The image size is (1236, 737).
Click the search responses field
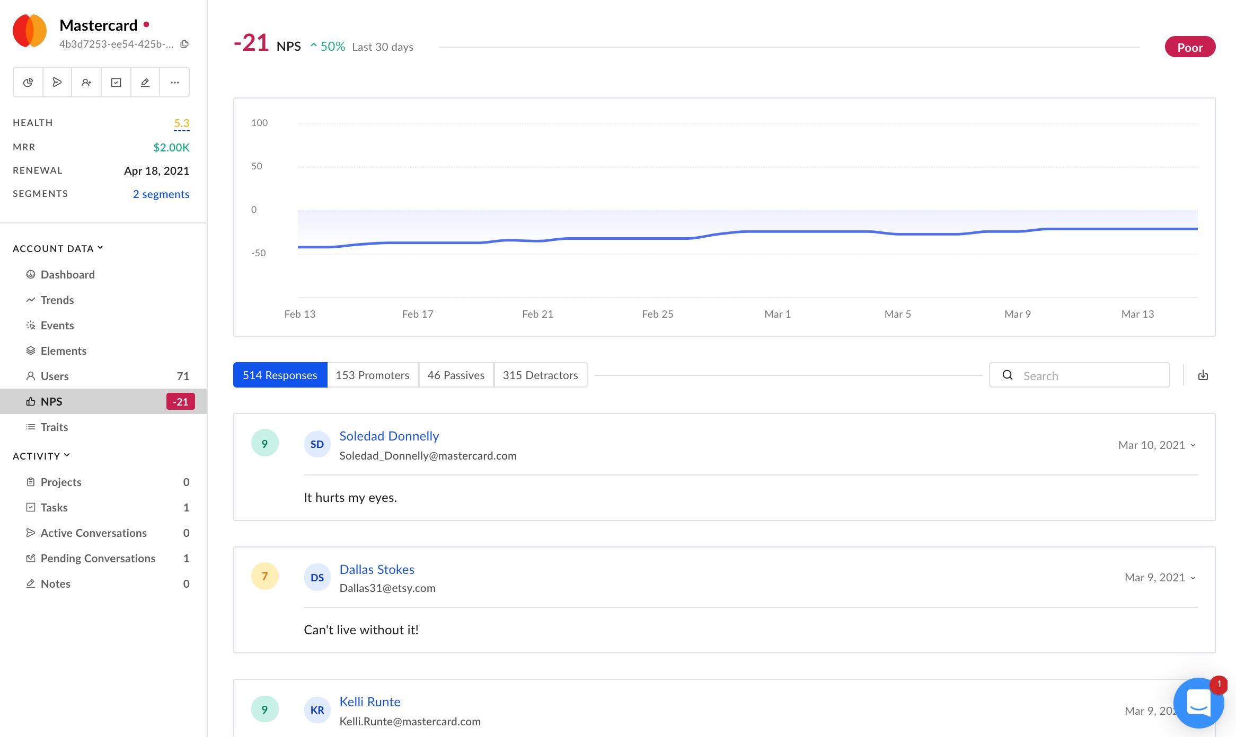pyautogui.click(x=1080, y=375)
